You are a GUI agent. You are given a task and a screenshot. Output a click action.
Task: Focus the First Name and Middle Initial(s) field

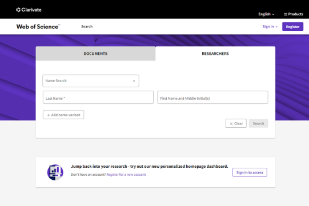(x=212, y=97)
